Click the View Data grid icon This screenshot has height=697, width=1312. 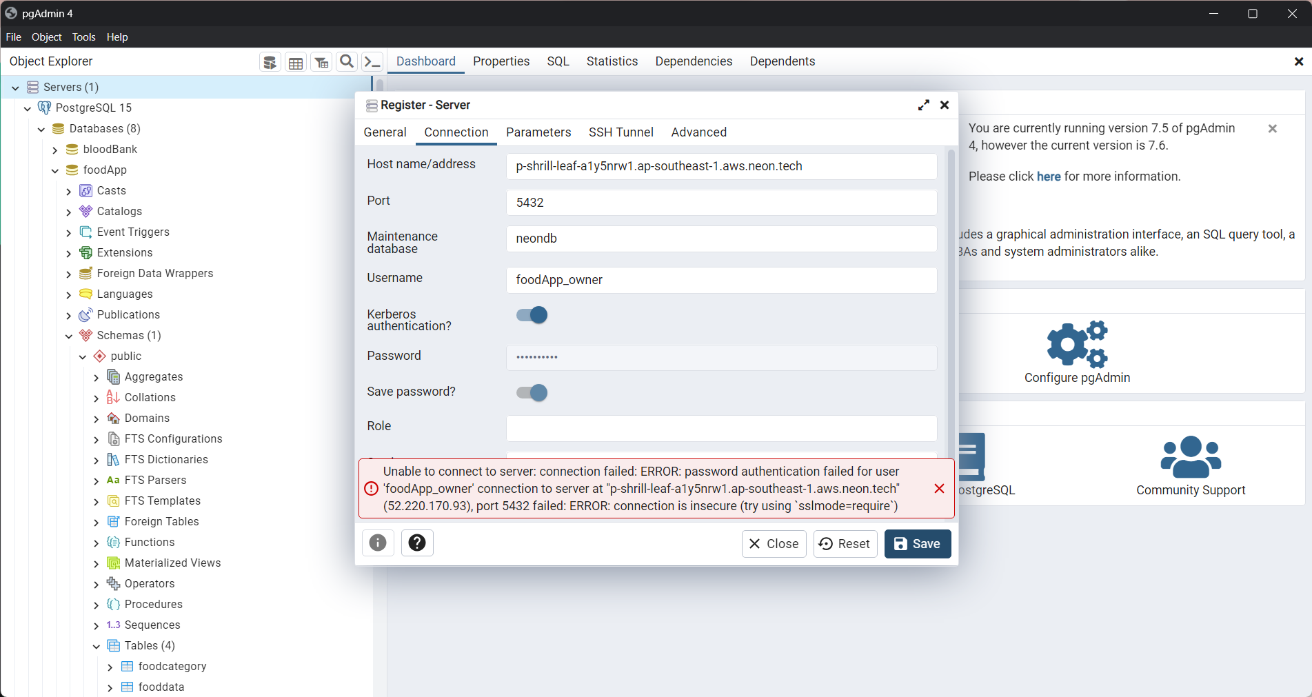(296, 61)
